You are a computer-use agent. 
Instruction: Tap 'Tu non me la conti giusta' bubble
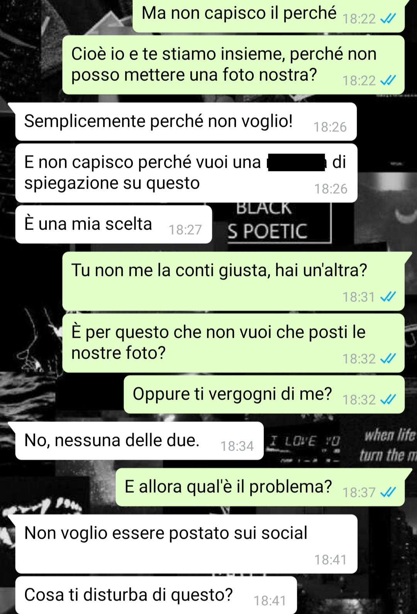tap(233, 281)
